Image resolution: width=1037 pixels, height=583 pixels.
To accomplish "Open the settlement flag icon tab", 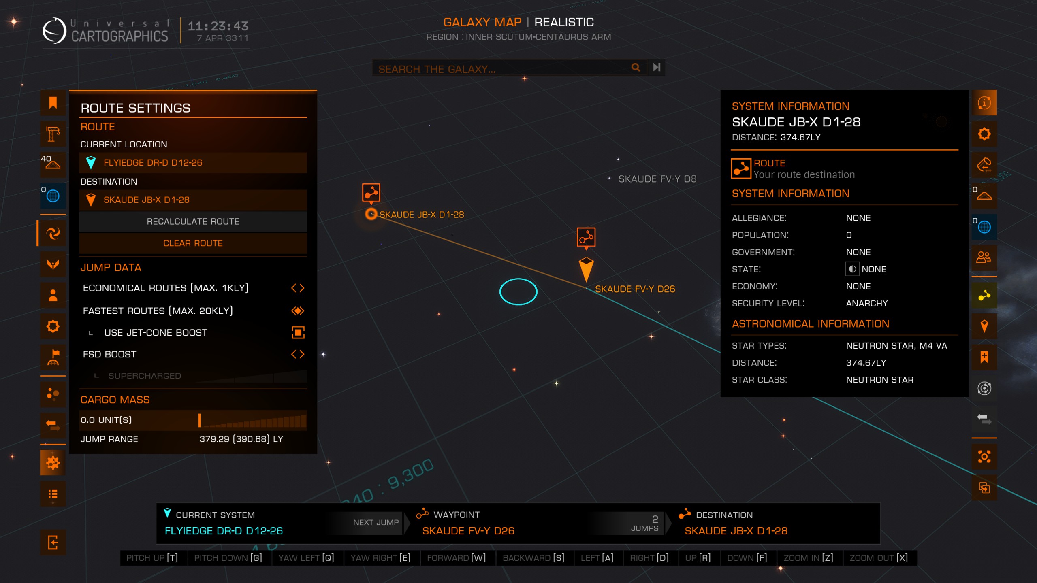I will click(x=53, y=357).
